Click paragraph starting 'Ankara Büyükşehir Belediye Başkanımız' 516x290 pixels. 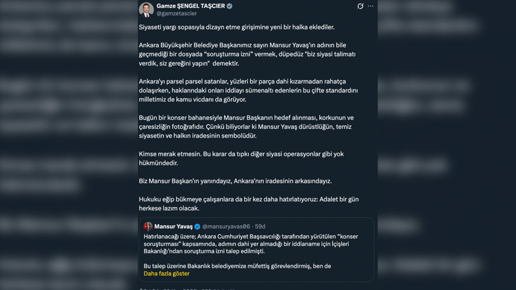click(x=247, y=54)
